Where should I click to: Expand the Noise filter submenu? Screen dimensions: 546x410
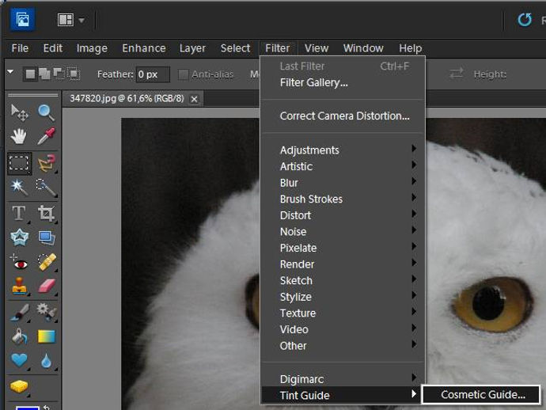tap(343, 232)
